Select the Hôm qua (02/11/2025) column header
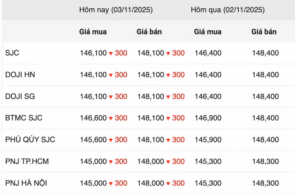The height and width of the screenshot is (195, 295). tap(228, 10)
